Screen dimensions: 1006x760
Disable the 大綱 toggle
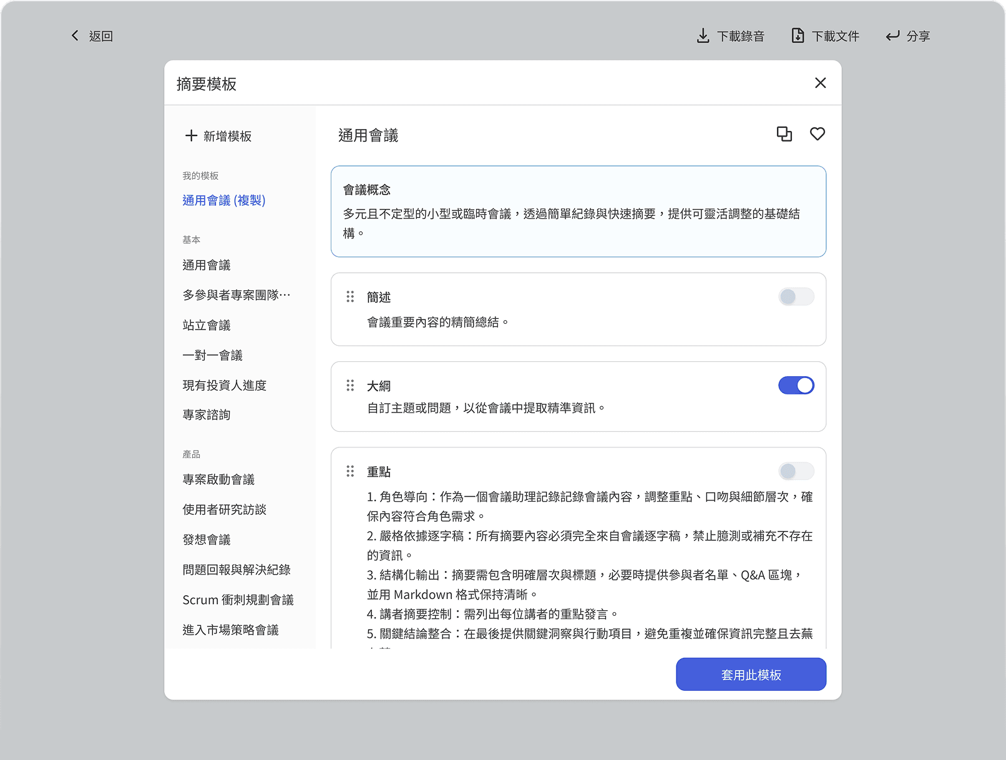coord(796,385)
